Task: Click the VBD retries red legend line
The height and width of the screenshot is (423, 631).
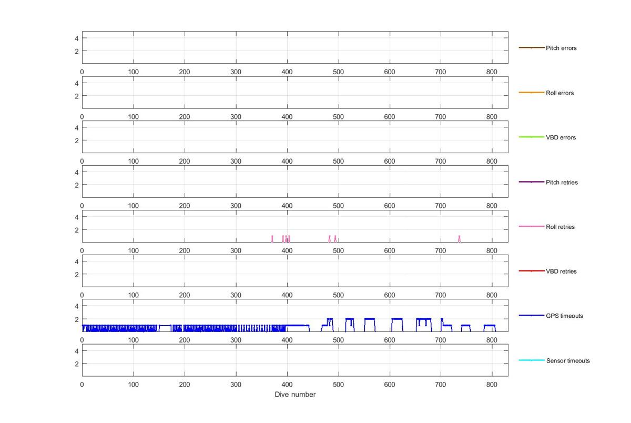Action: [x=531, y=271]
